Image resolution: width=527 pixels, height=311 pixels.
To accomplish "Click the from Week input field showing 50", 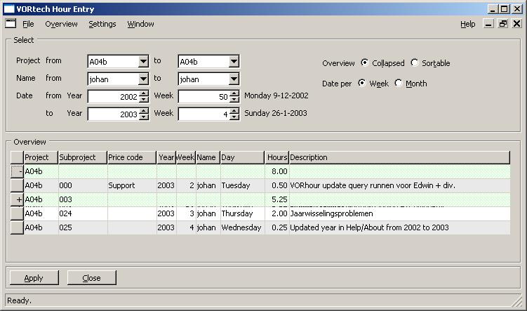I will click(204, 96).
